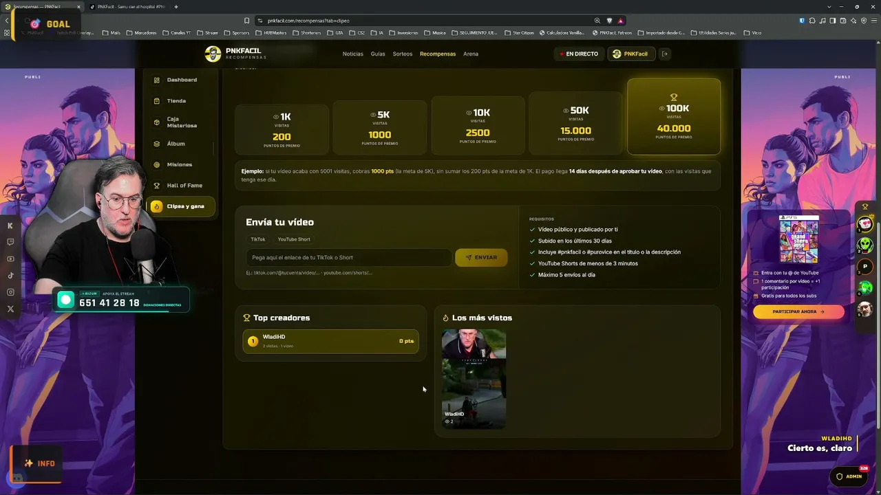Image resolution: width=881 pixels, height=495 pixels.
Task: Open the WladiHD most-viewed video thumbnail
Action: coord(474,379)
